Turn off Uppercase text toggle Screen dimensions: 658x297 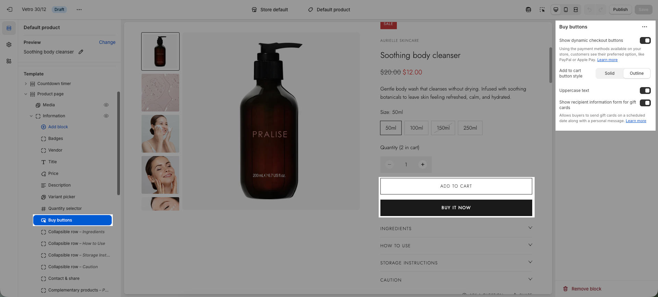645,91
